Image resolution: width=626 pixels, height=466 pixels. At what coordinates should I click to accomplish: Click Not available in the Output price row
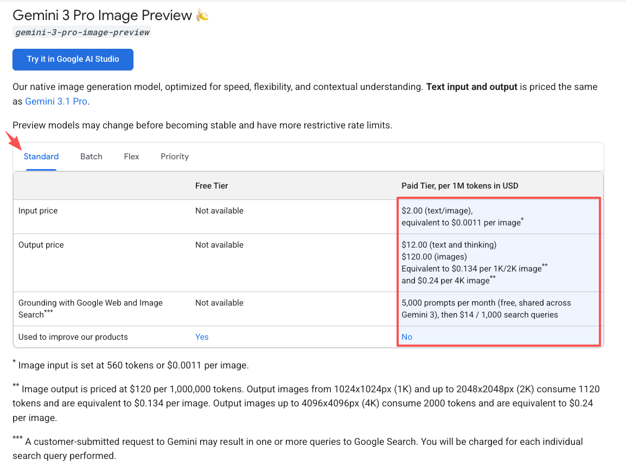pyautogui.click(x=219, y=245)
